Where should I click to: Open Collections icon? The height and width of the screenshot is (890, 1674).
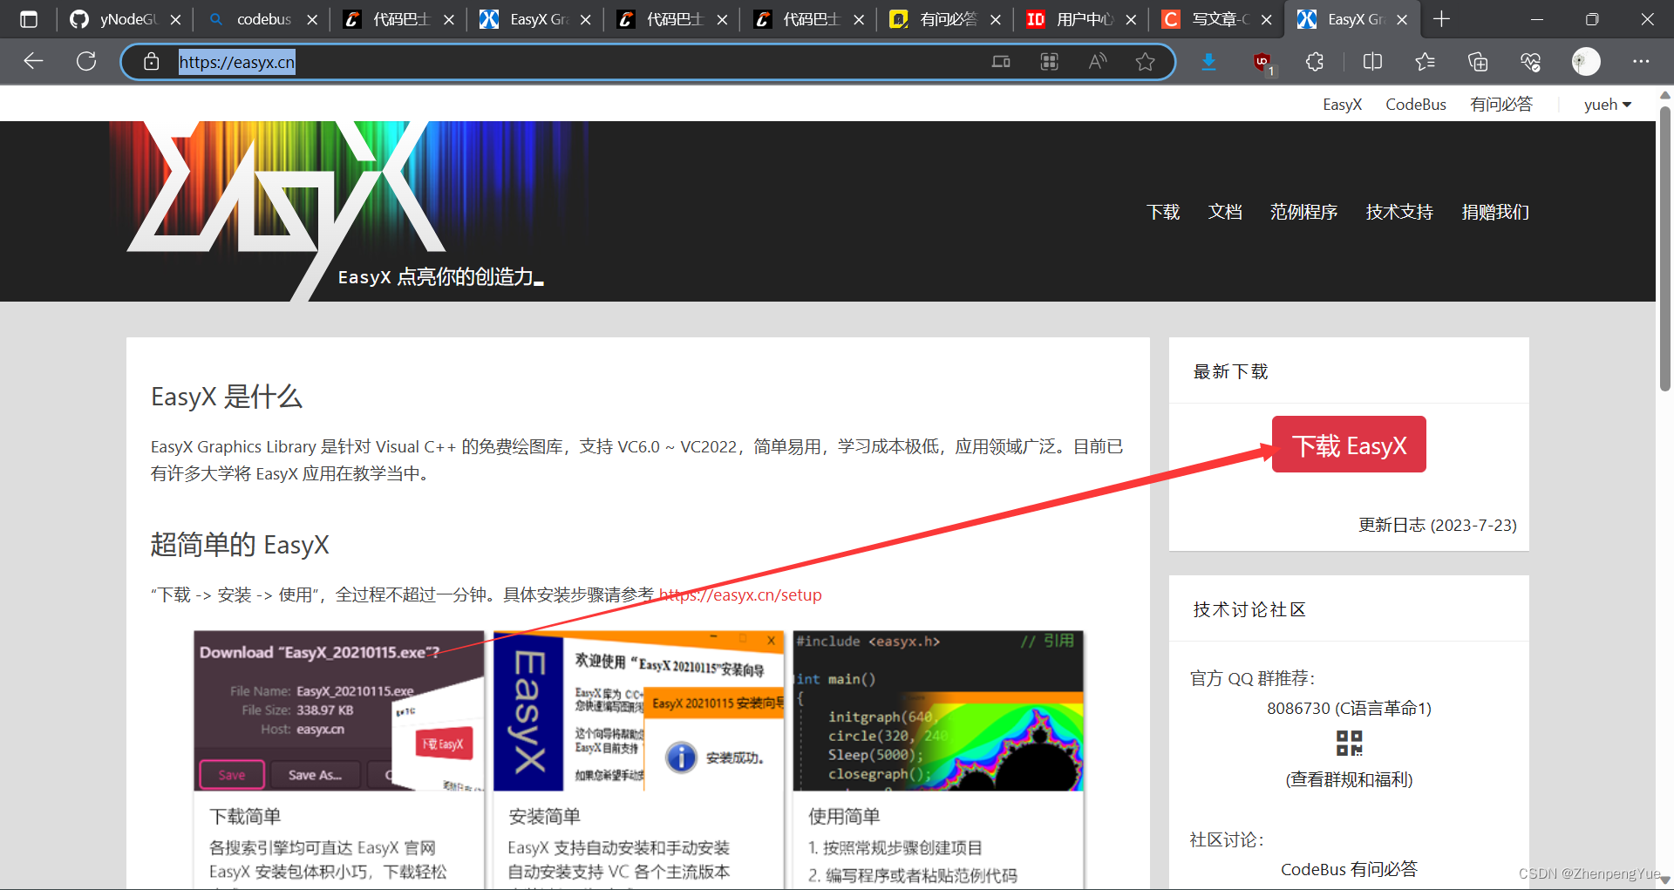click(x=1478, y=62)
